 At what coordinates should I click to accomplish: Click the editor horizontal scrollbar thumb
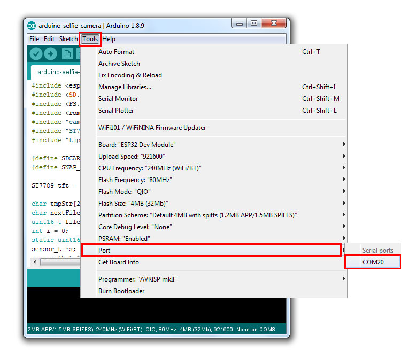[x=60, y=262]
